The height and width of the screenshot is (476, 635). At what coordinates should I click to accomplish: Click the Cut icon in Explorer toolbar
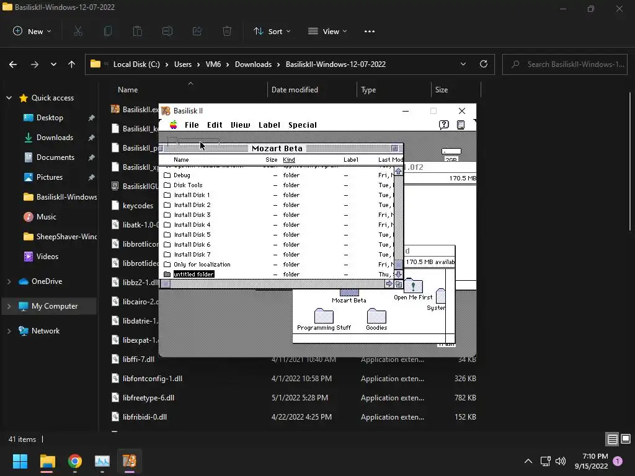click(78, 31)
